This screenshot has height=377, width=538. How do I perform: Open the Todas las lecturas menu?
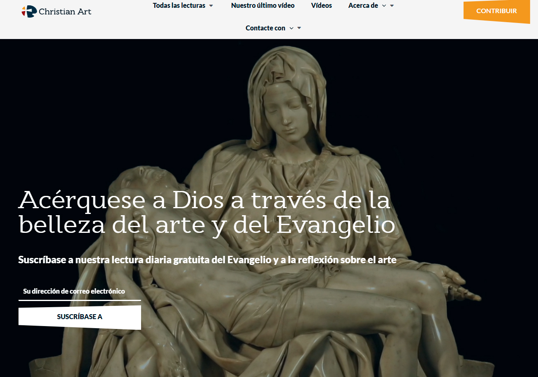pos(179,6)
